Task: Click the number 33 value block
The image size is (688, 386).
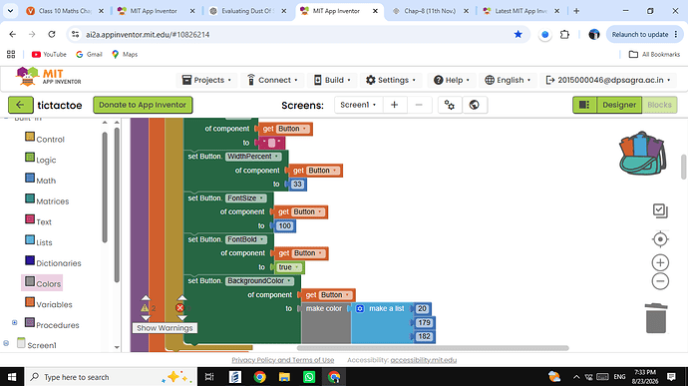Action: tap(297, 184)
